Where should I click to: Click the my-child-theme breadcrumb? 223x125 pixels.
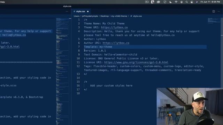click(x=119, y=16)
